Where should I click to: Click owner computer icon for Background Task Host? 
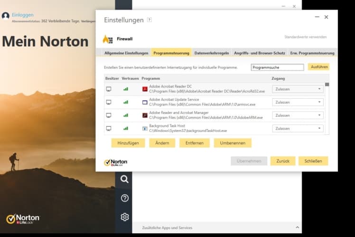coord(109,128)
